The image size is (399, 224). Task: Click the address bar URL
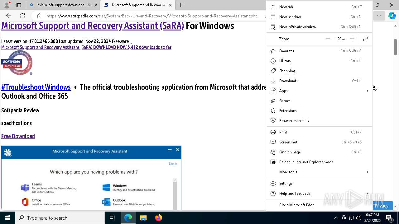pos(153,16)
